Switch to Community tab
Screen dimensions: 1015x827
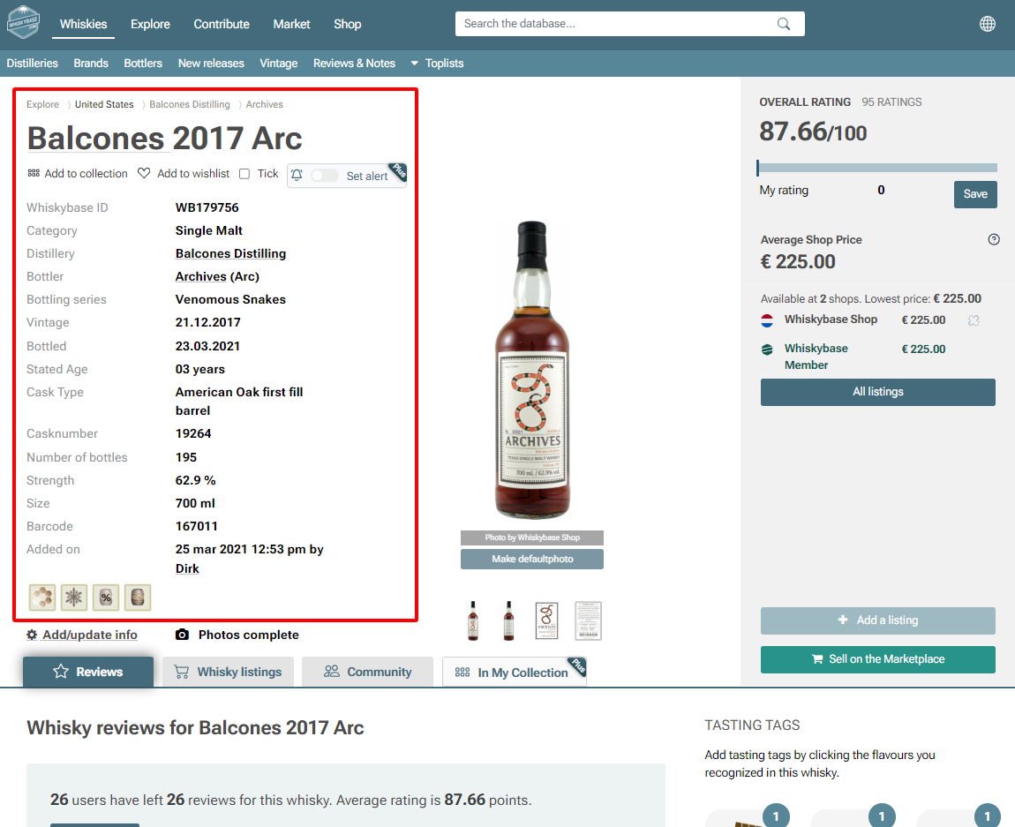click(367, 672)
